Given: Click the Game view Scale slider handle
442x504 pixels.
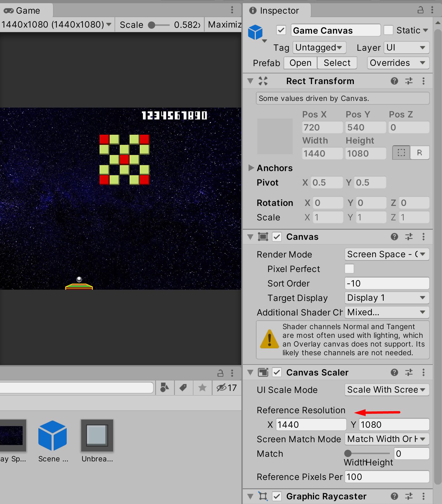Looking at the screenshot, I should click(151, 25).
